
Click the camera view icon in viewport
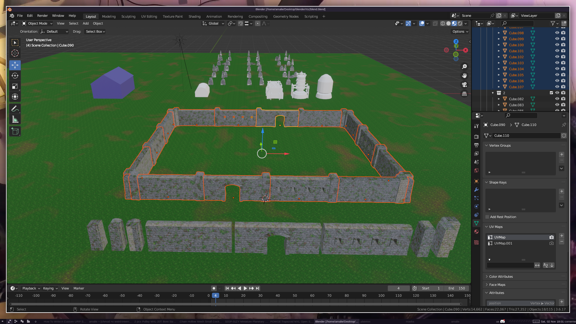coord(464,85)
